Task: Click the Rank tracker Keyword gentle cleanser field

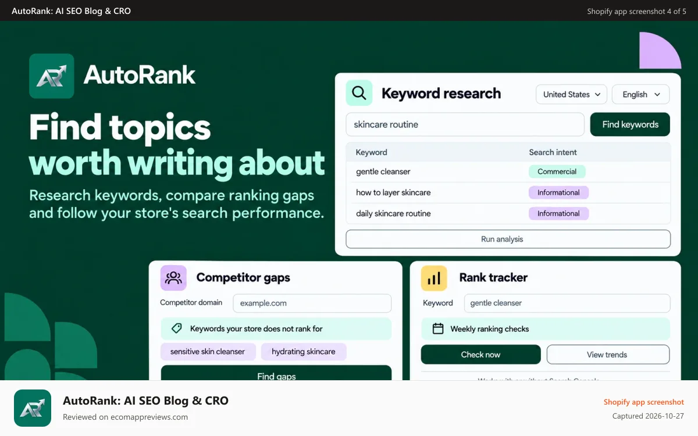Action: tap(567, 303)
